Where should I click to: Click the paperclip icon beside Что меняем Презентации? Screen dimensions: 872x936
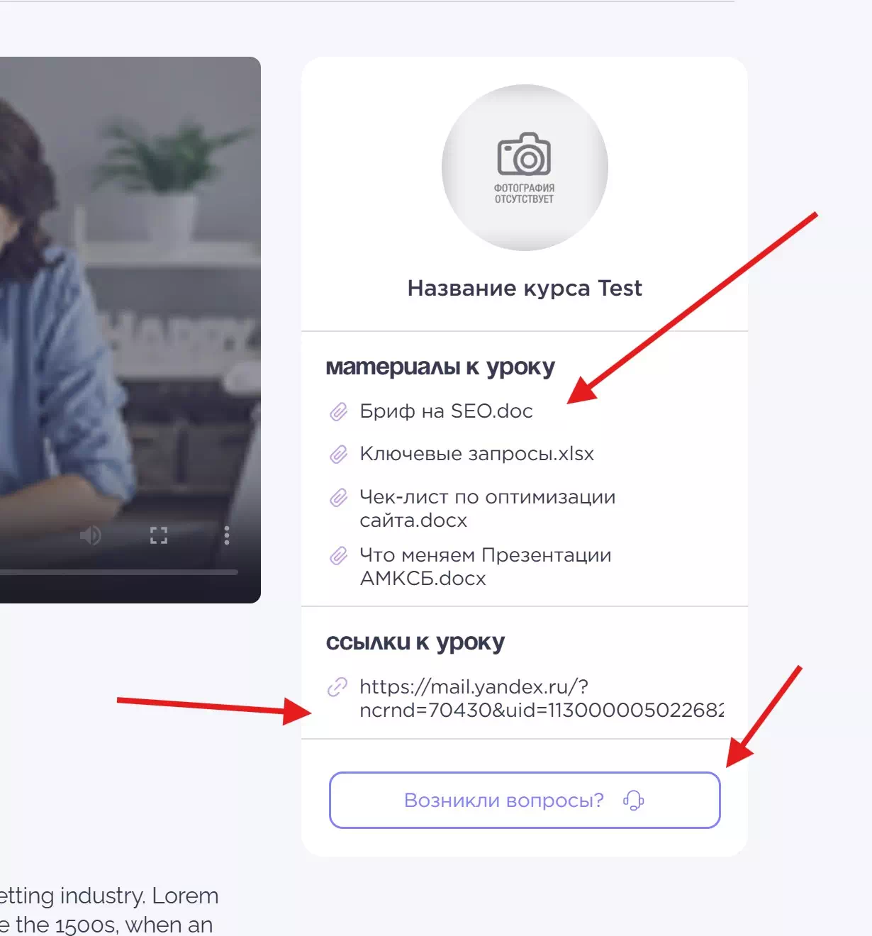pyautogui.click(x=339, y=556)
